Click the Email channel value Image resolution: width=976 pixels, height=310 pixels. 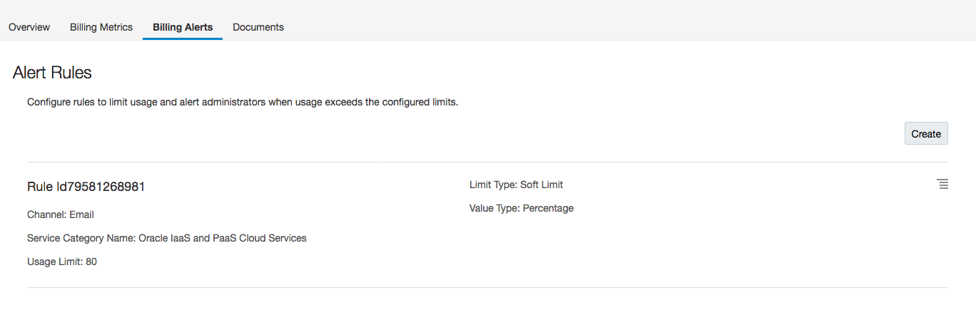tap(81, 215)
